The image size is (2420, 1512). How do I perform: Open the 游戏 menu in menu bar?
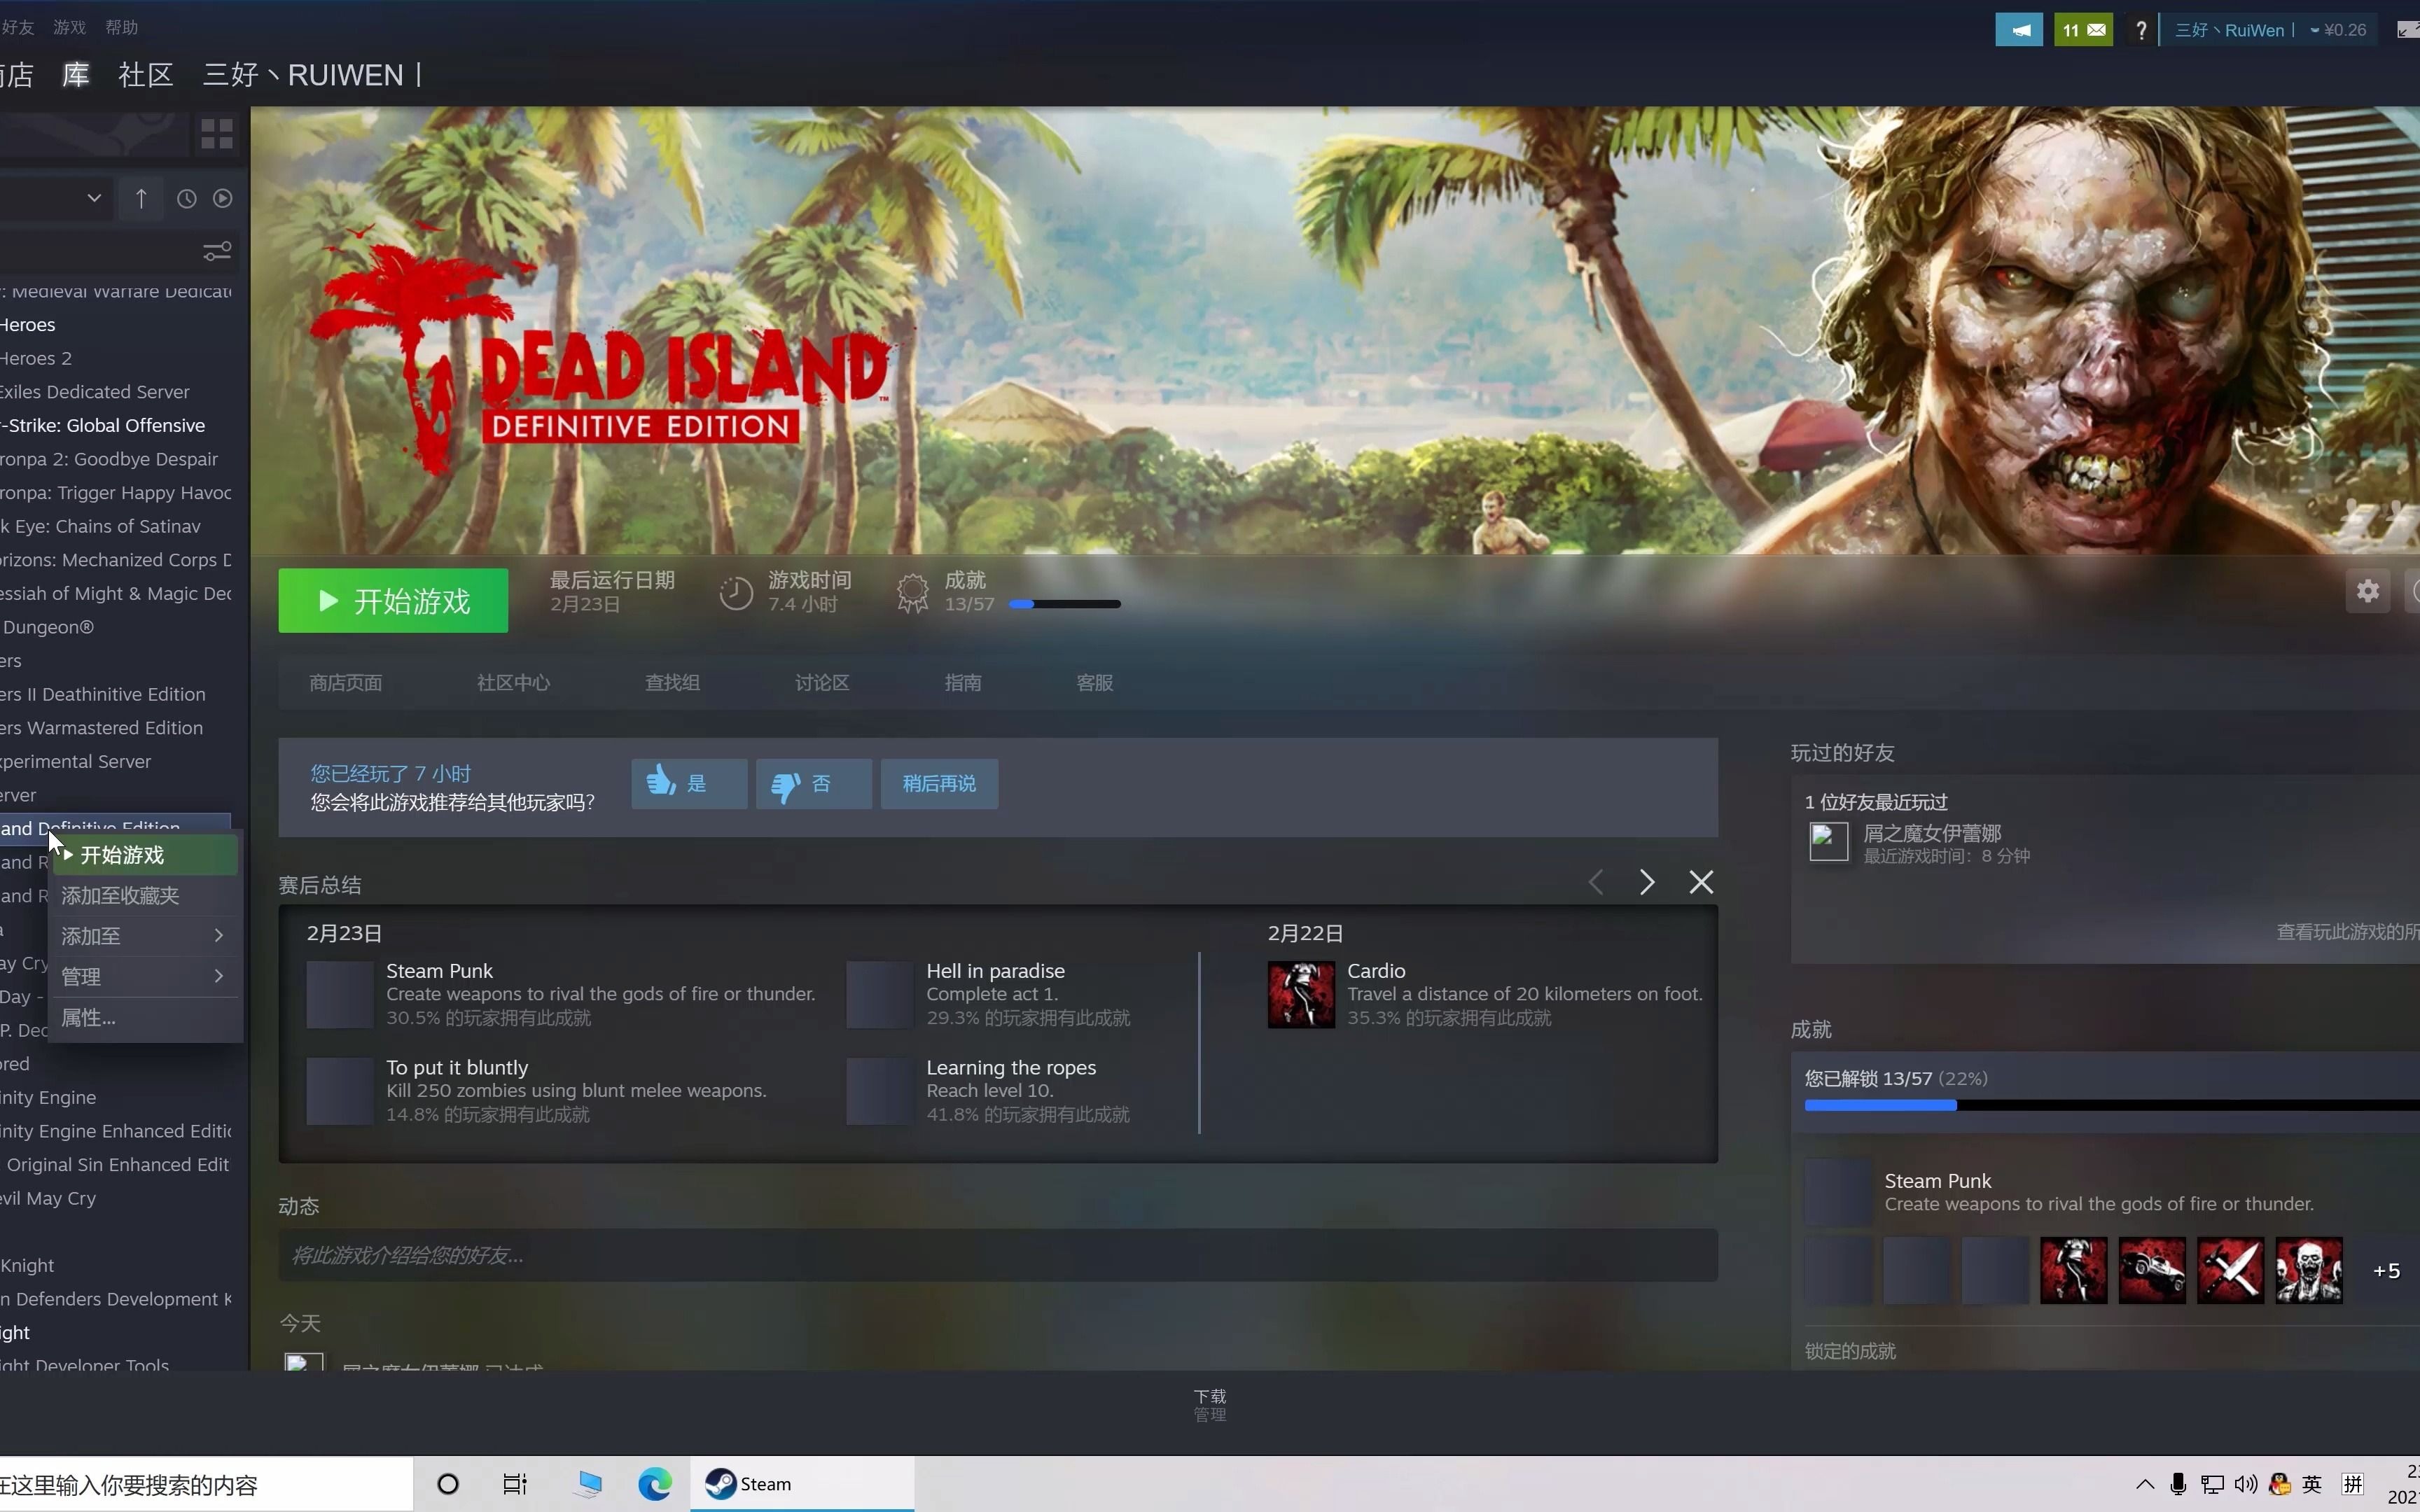[69, 27]
